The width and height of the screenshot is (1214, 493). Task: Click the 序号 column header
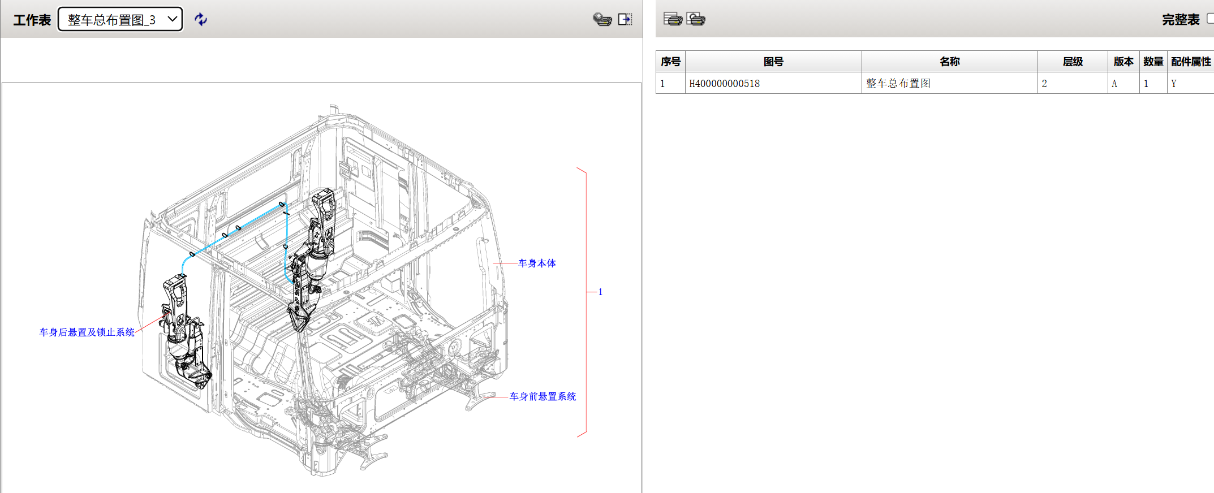click(670, 62)
